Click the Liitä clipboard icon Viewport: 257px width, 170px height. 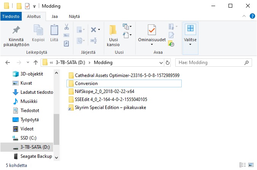pyautogui.click(x=54, y=30)
